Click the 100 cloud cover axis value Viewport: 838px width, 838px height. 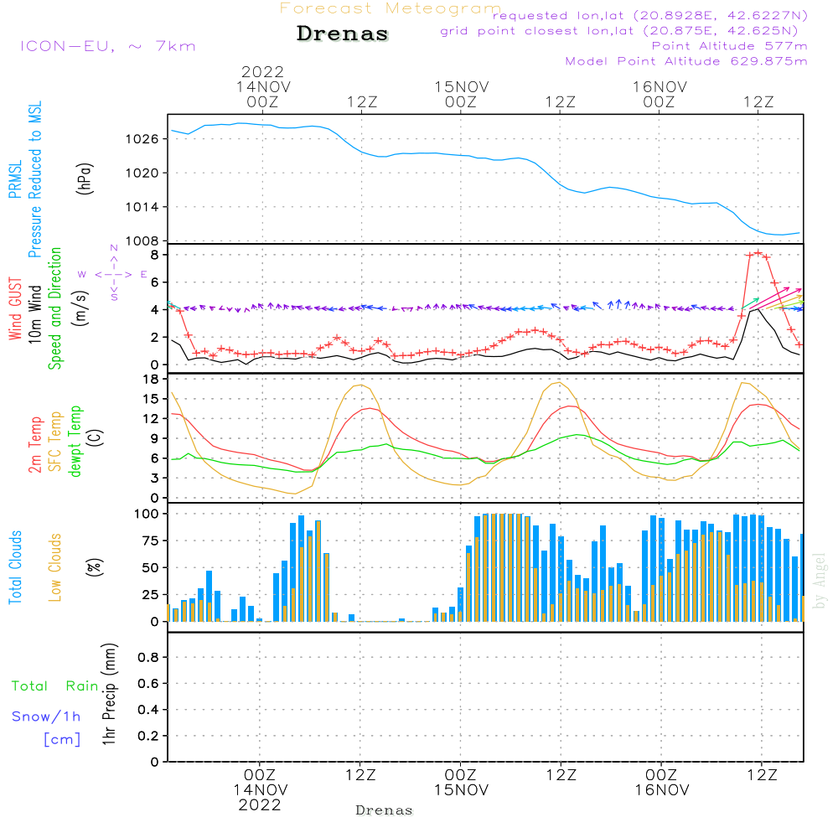[147, 515]
